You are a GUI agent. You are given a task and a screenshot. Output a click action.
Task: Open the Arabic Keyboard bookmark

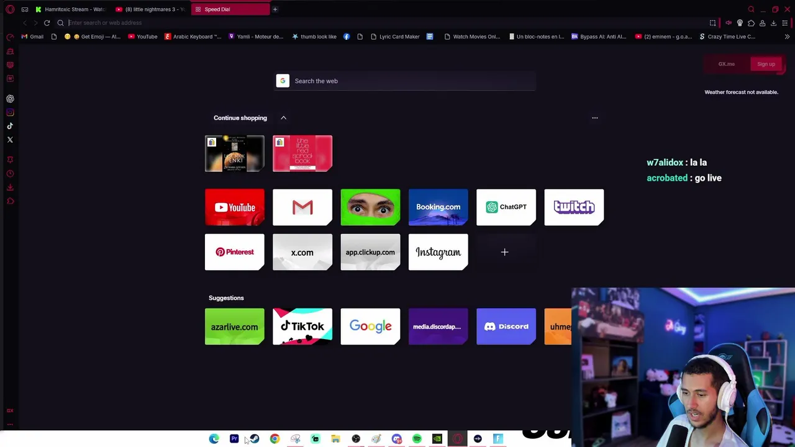click(193, 37)
